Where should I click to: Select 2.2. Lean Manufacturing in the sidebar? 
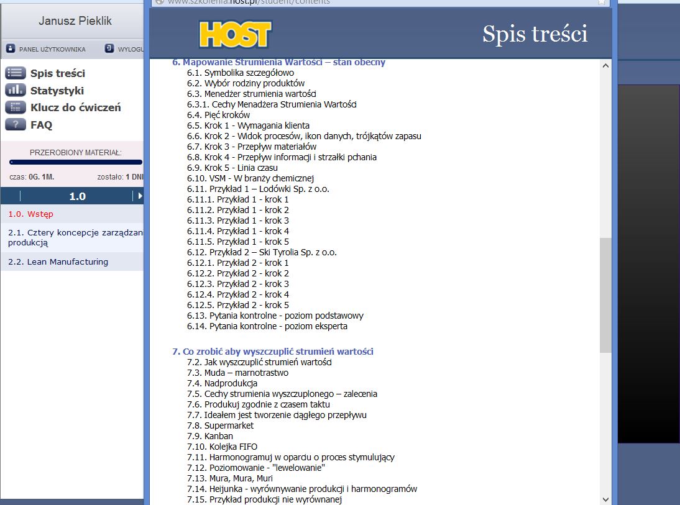click(58, 262)
